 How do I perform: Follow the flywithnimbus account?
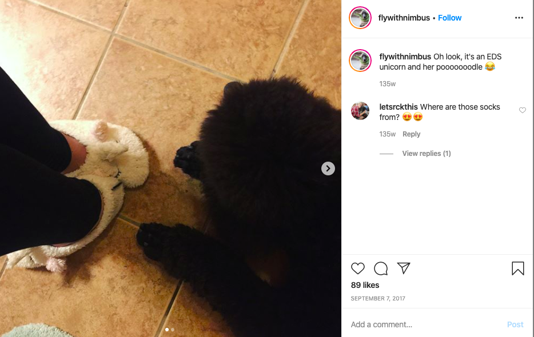click(449, 18)
